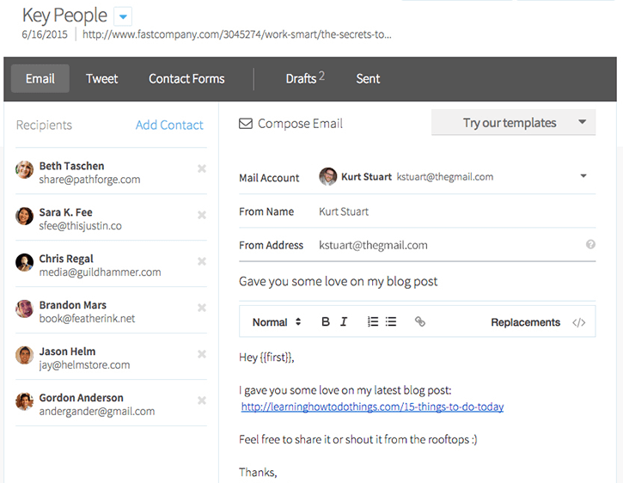Click the Add Contact link
Image resolution: width=623 pixels, height=483 pixels.
tap(169, 125)
